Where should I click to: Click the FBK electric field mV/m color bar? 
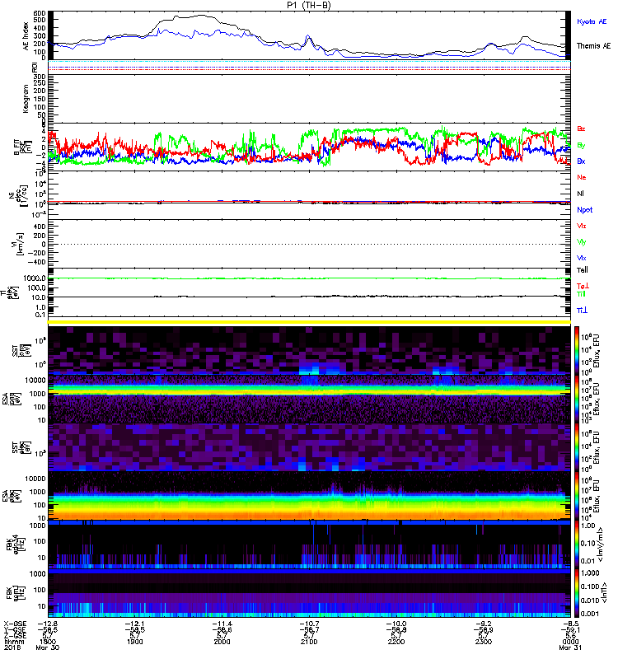coord(577,544)
